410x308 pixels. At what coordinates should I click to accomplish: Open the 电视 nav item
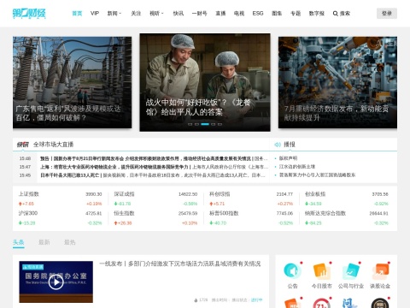click(x=239, y=14)
